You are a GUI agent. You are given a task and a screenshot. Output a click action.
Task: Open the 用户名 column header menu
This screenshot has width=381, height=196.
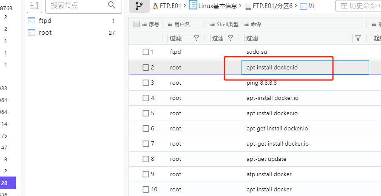point(170,25)
